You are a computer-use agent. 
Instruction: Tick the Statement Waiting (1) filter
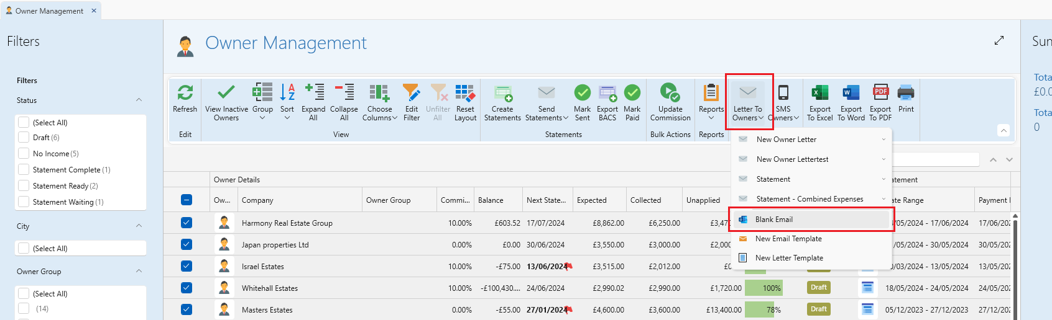click(x=24, y=202)
